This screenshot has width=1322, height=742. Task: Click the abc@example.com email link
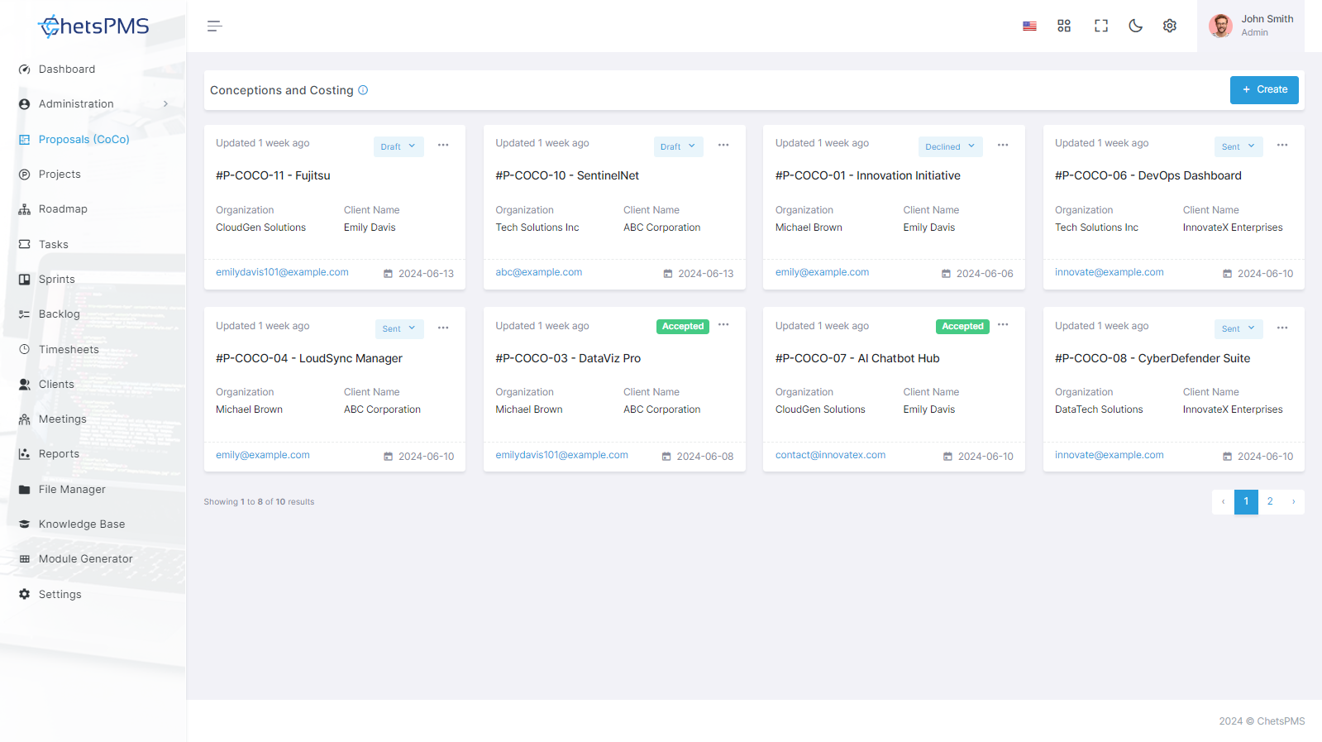pos(539,272)
